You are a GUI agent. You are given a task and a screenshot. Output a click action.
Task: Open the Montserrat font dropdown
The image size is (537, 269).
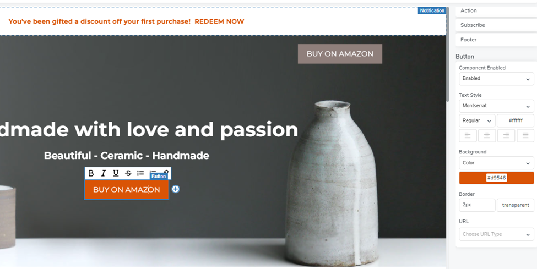tap(496, 106)
